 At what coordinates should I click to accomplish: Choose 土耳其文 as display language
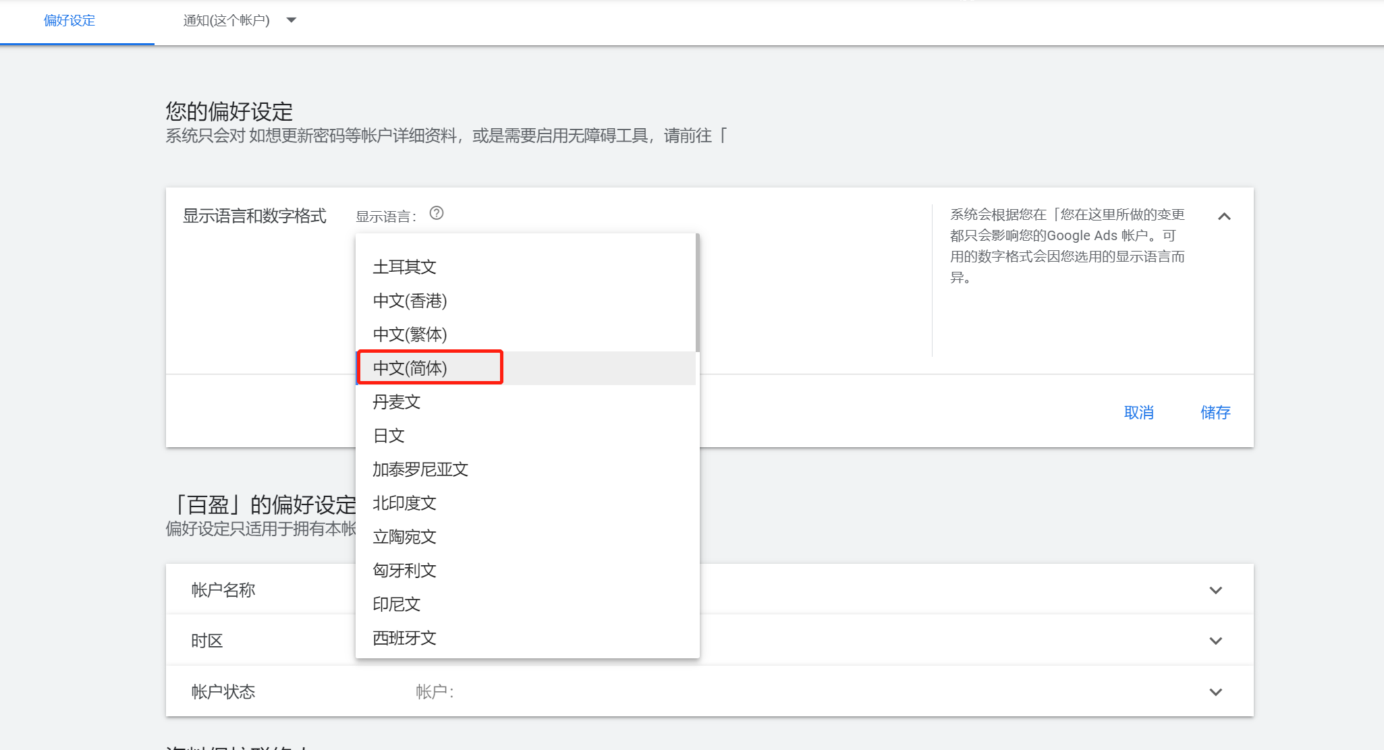pos(404,266)
